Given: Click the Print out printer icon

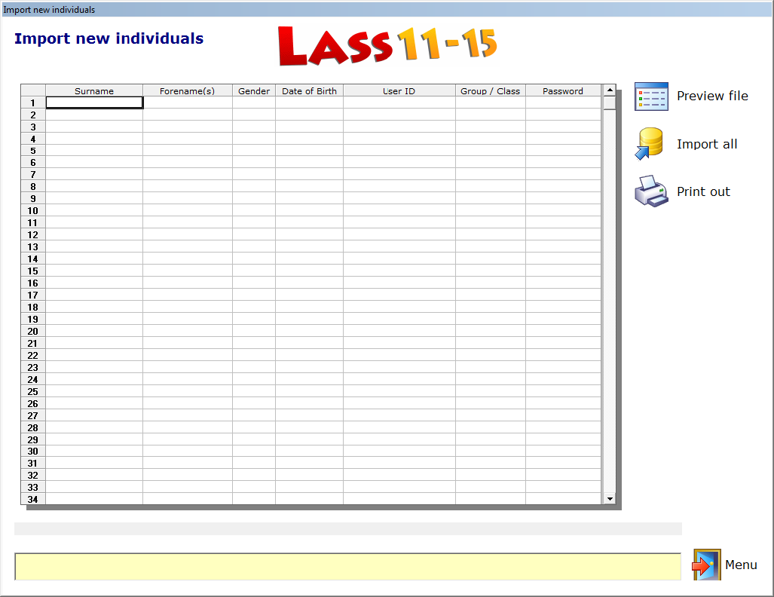Looking at the screenshot, I should [651, 191].
